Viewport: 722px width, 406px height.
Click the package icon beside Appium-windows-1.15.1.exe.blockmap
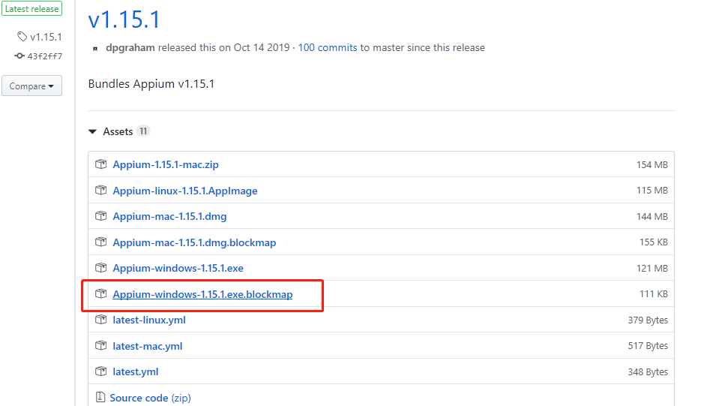pyautogui.click(x=101, y=293)
